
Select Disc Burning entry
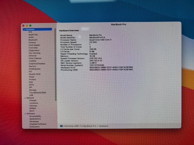coord(34,53)
